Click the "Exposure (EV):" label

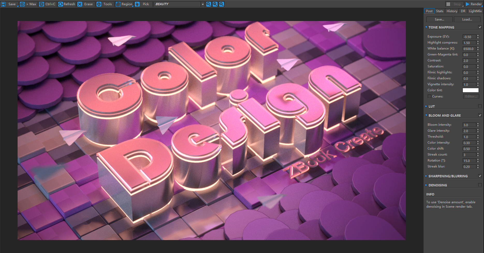click(438, 37)
